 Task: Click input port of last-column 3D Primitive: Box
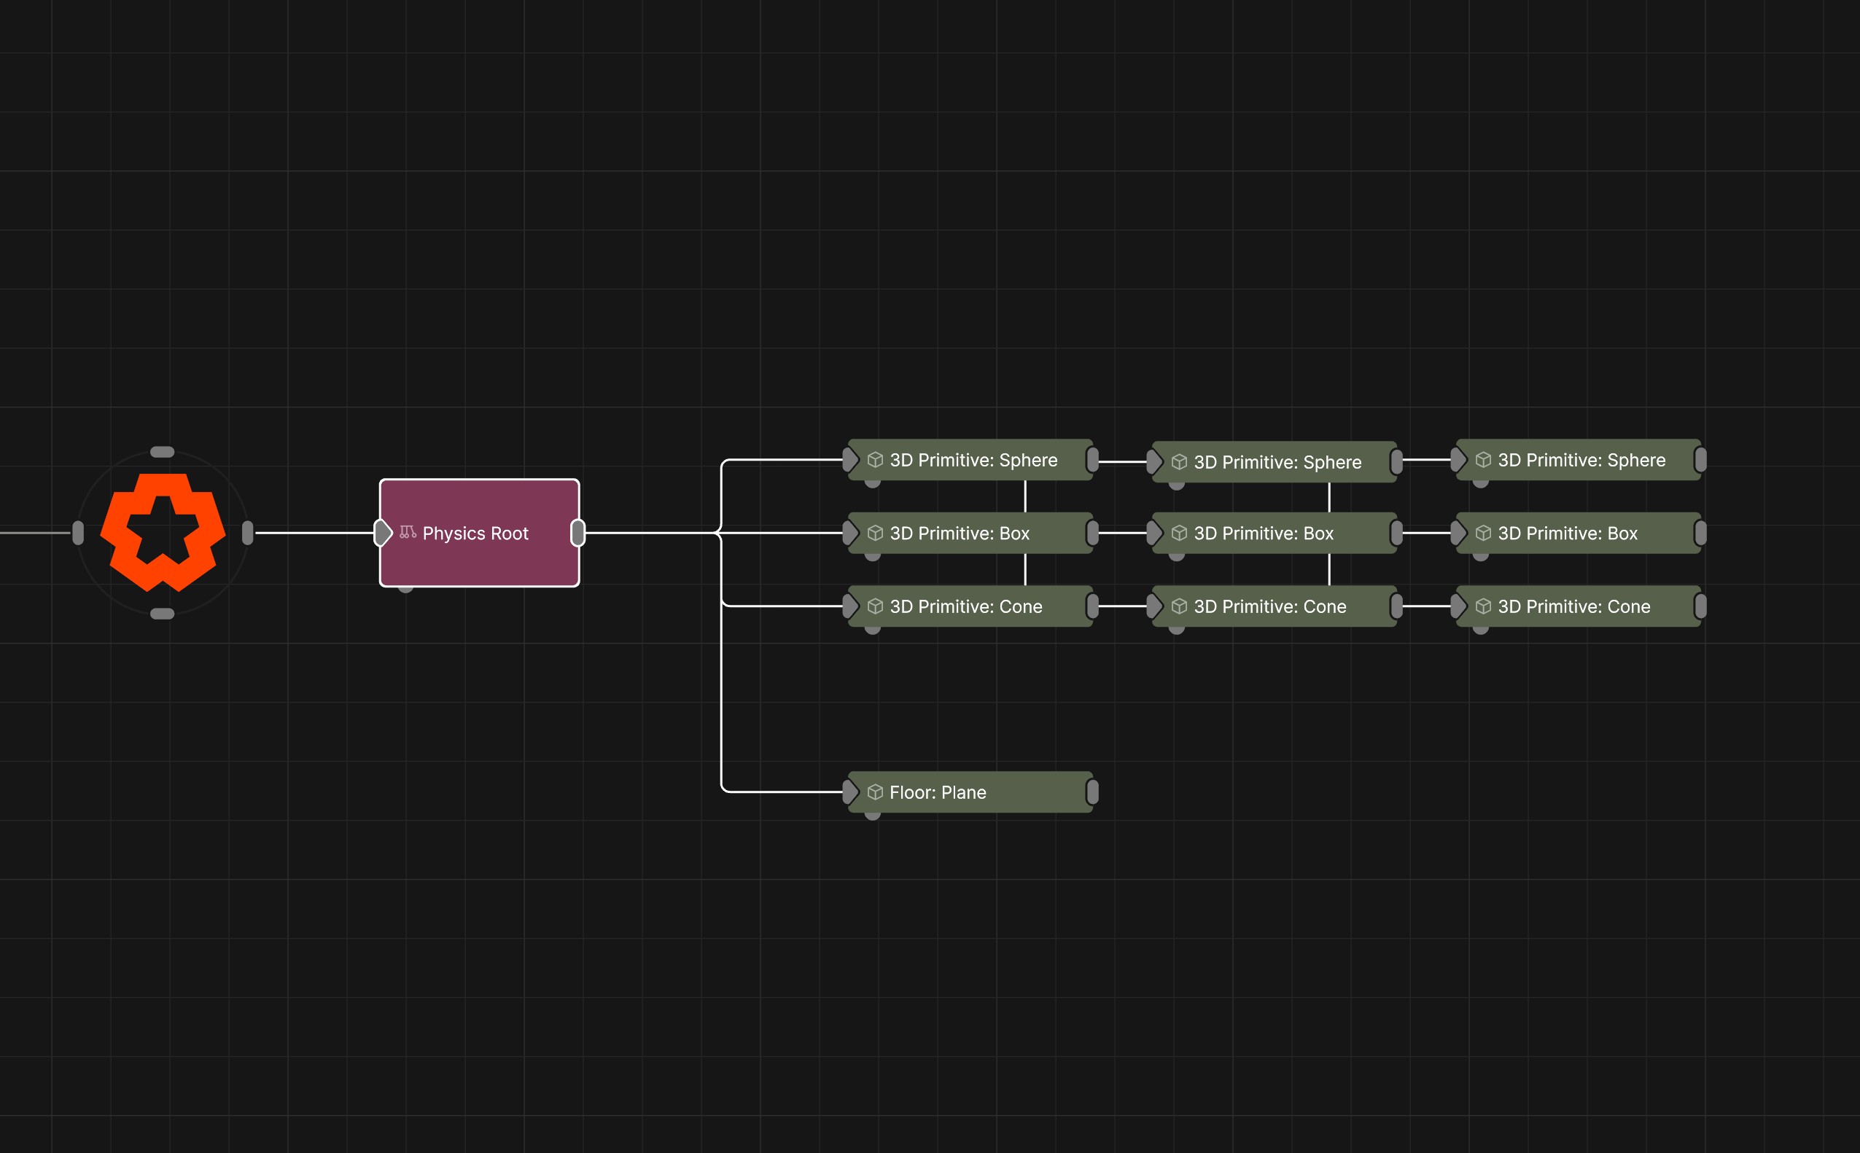(x=1458, y=533)
